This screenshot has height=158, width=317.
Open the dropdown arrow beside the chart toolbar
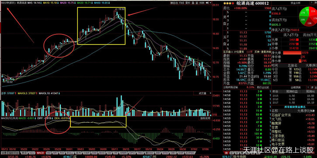210,3
